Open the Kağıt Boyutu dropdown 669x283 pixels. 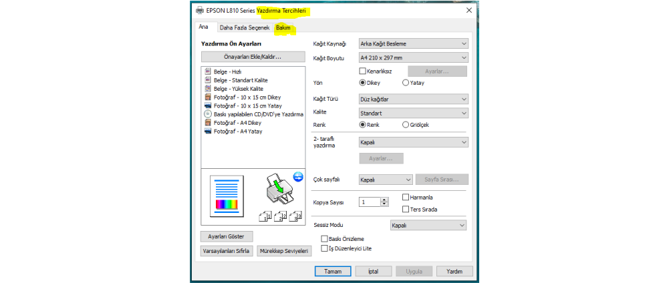(x=413, y=57)
